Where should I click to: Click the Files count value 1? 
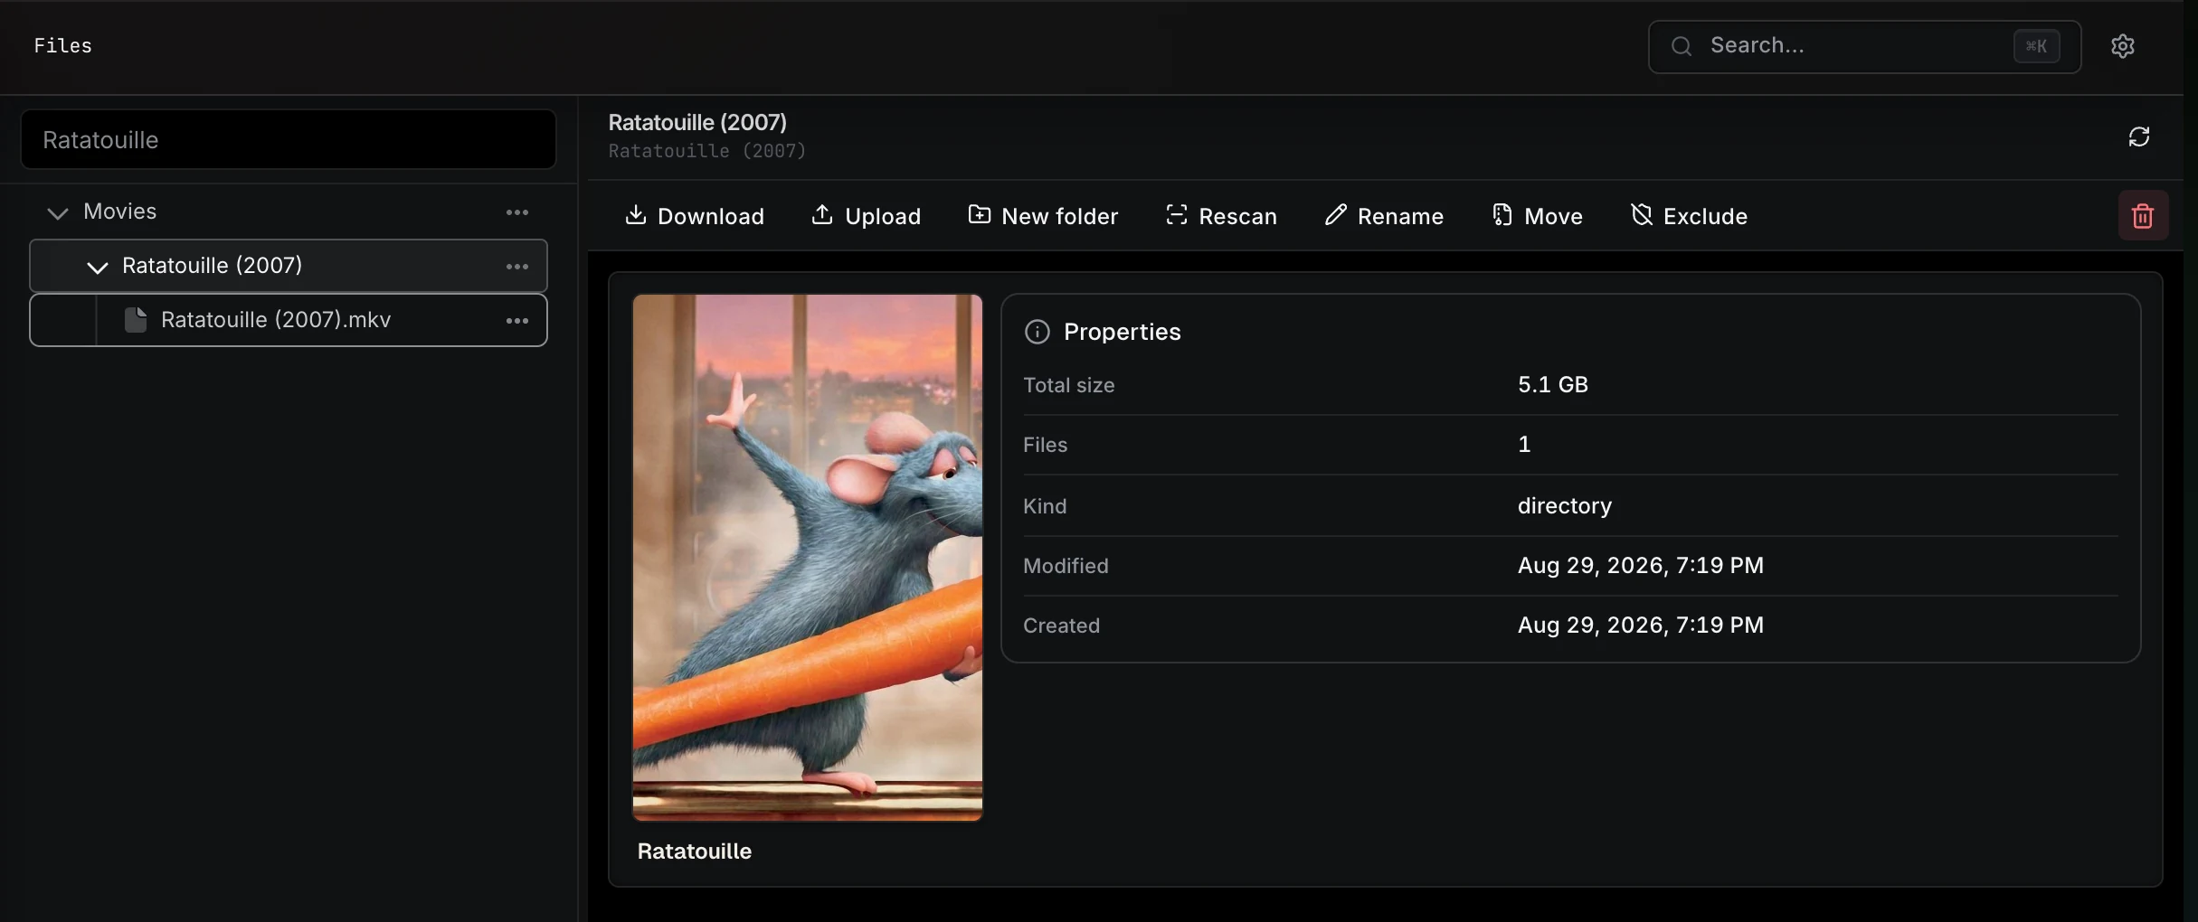click(1524, 444)
